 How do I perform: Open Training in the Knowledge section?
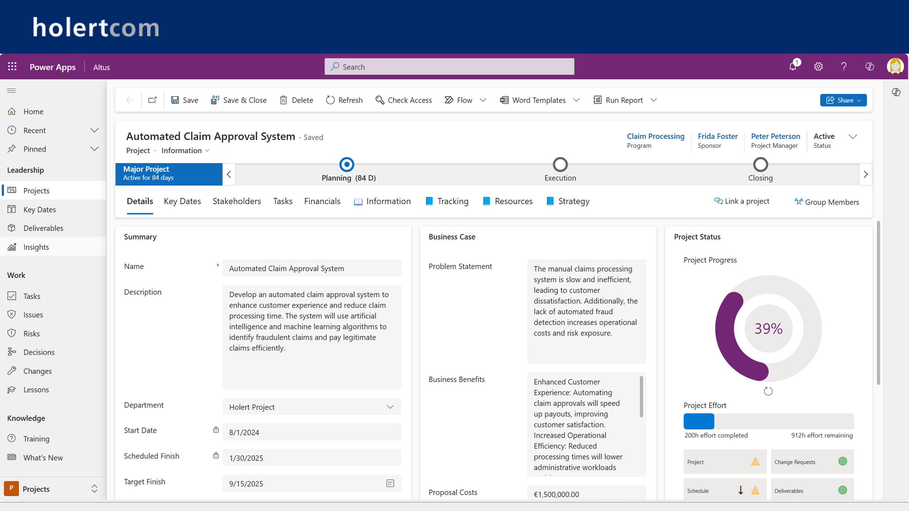coord(53,439)
